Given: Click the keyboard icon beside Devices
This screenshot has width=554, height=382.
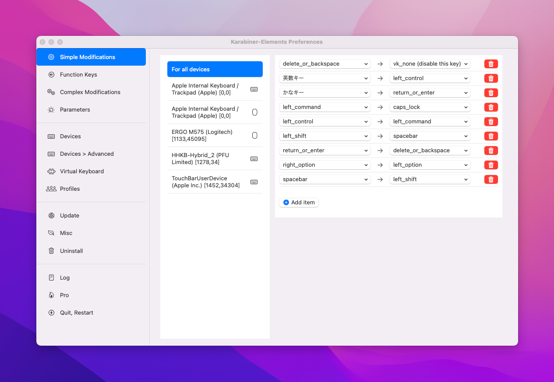Looking at the screenshot, I should click(51, 136).
